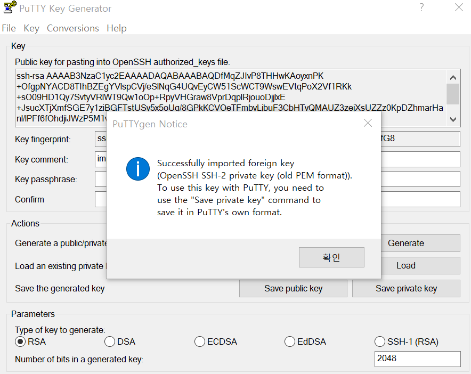471x374 pixels.
Task: Click the 'Save the generated key' label
Action: [x=60, y=288]
